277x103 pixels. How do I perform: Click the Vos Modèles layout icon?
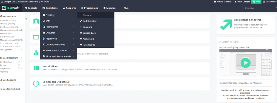[36, 68]
